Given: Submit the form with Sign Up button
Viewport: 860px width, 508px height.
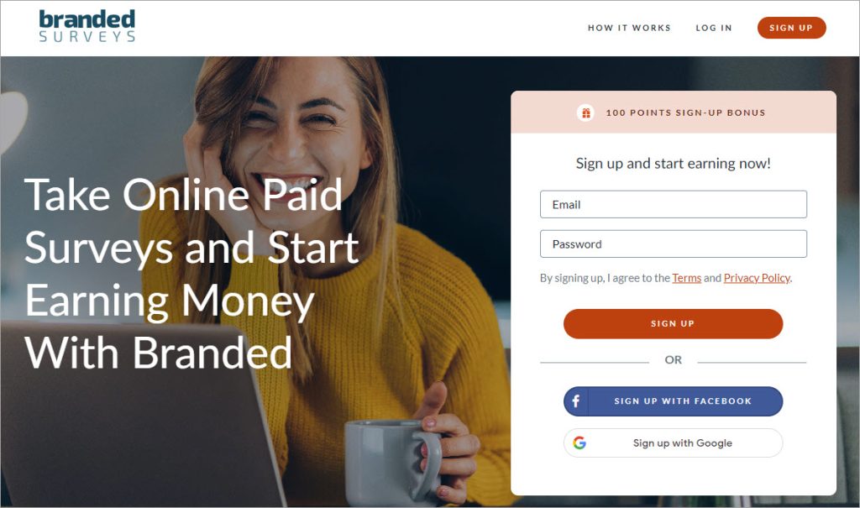Looking at the screenshot, I should (673, 323).
